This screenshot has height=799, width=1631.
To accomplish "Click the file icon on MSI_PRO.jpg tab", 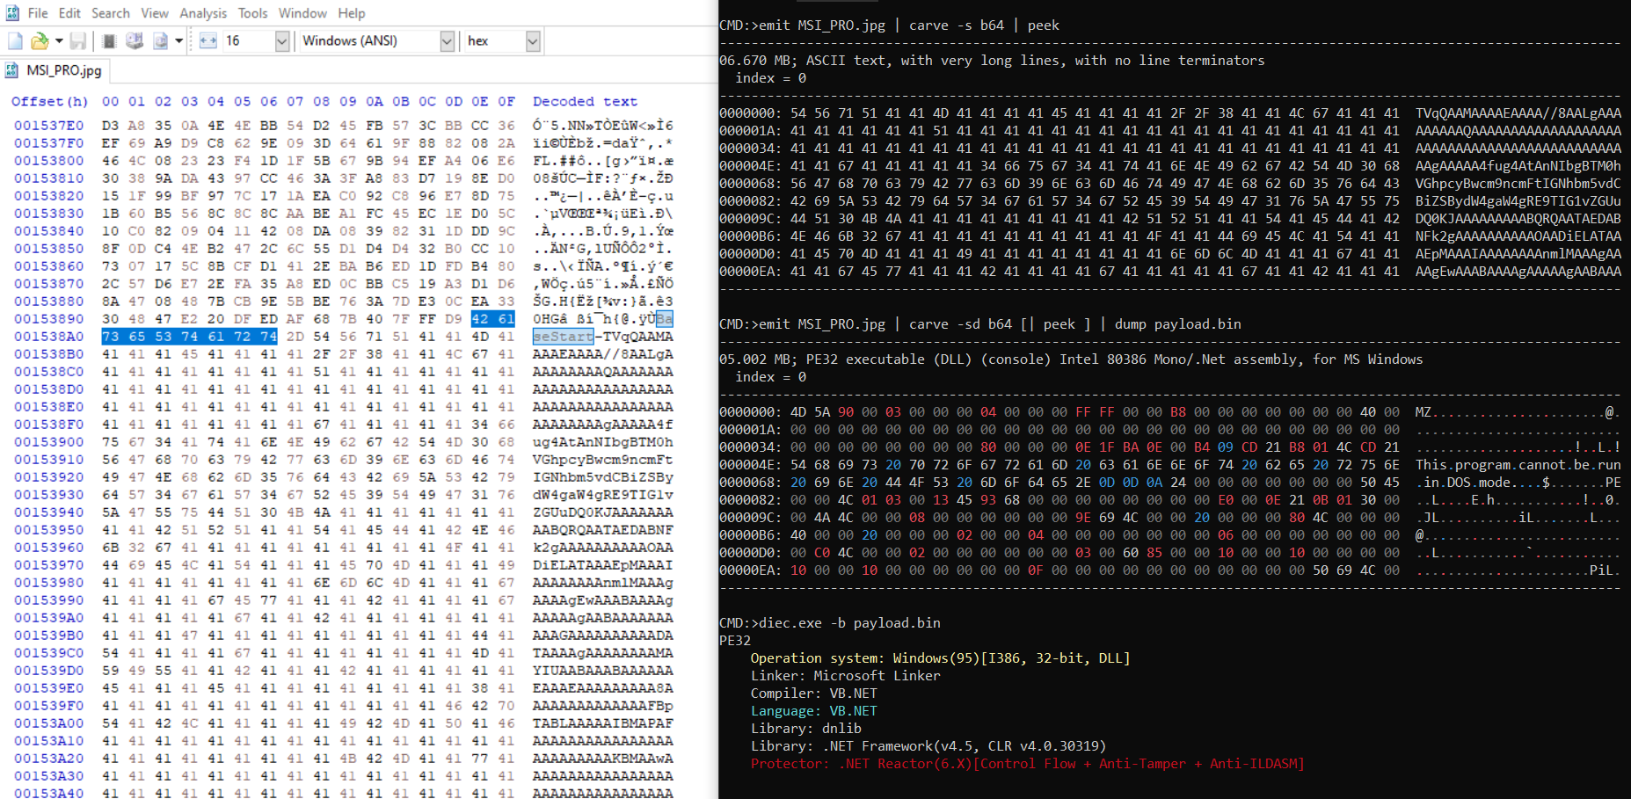I will [x=12, y=70].
